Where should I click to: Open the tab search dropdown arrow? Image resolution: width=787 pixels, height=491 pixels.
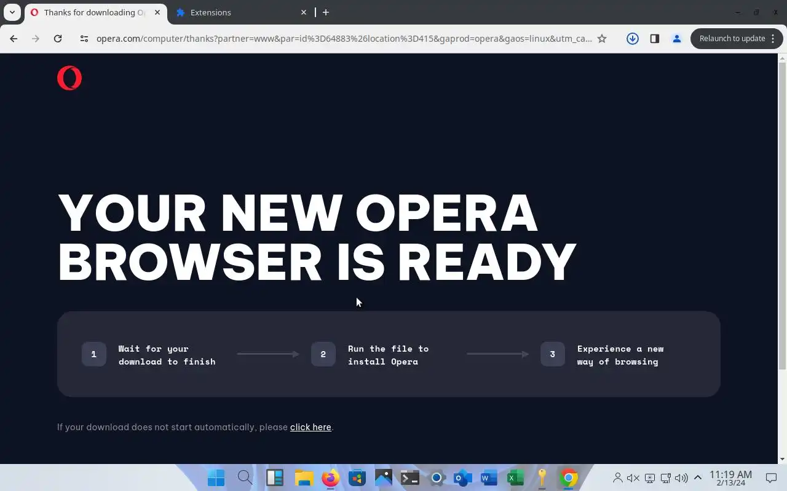point(12,12)
